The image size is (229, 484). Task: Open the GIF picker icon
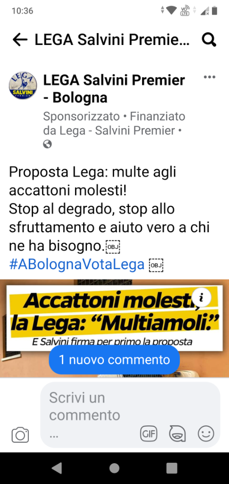149,434
